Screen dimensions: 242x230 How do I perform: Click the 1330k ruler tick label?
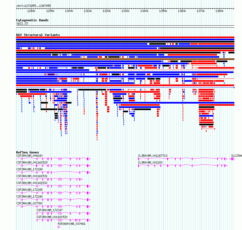coord(125,11)
